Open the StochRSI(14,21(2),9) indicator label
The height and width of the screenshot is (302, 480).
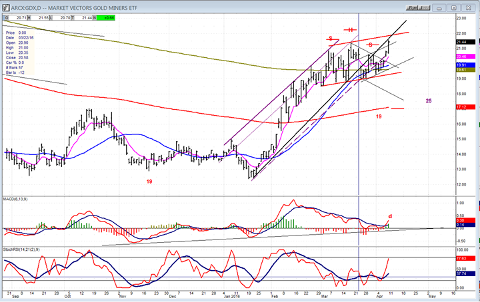[x=28, y=249]
